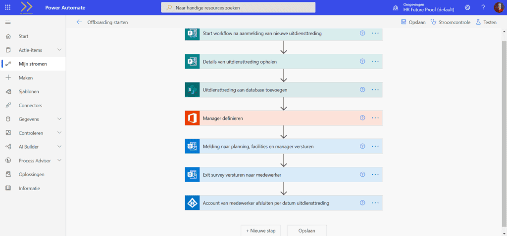The width and height of the screenshot is (507, 236).
Task: Show help for Exit survey step
Action: tap(362, 174)
